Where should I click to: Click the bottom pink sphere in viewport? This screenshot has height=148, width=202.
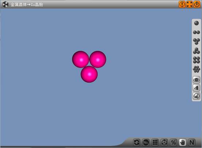(89, 74)
